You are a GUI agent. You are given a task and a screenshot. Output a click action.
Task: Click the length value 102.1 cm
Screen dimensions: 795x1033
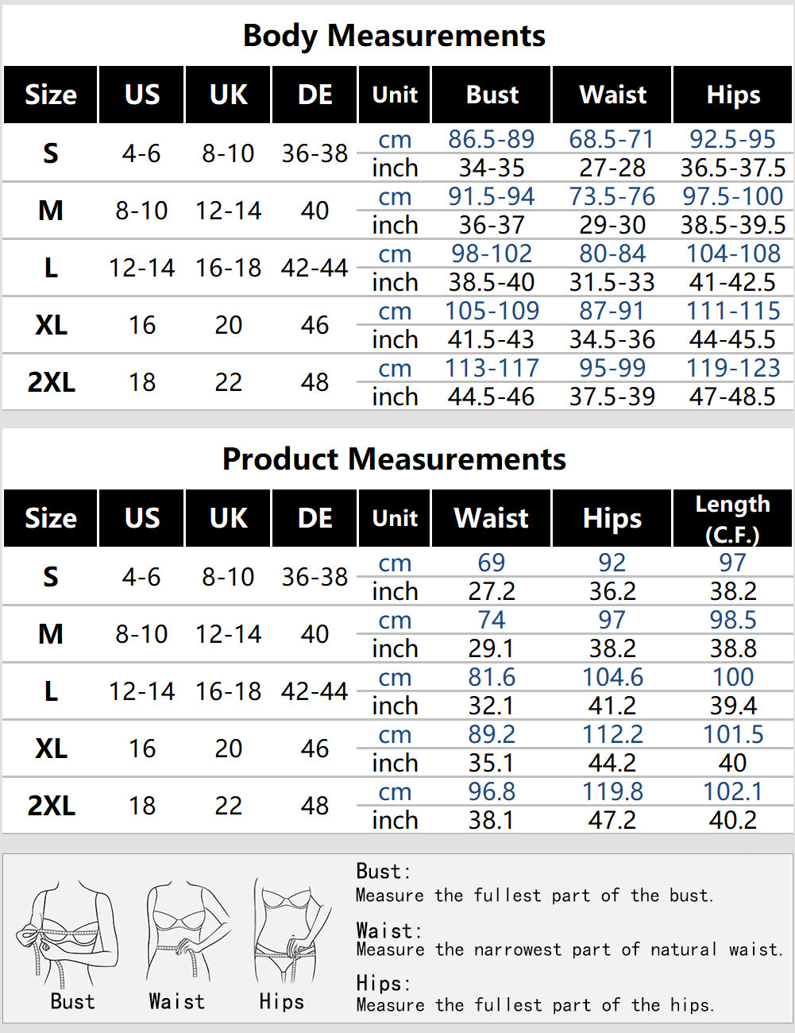pos(732,791)
